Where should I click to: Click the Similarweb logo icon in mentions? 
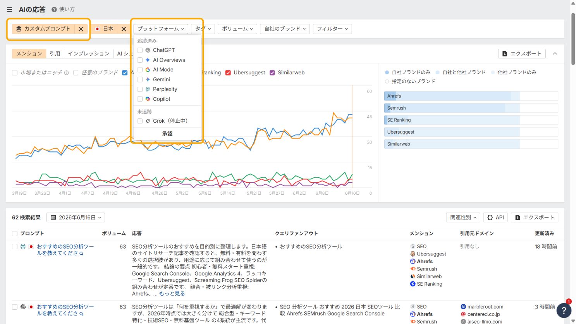pyautogui.click(x=413, y=276)
